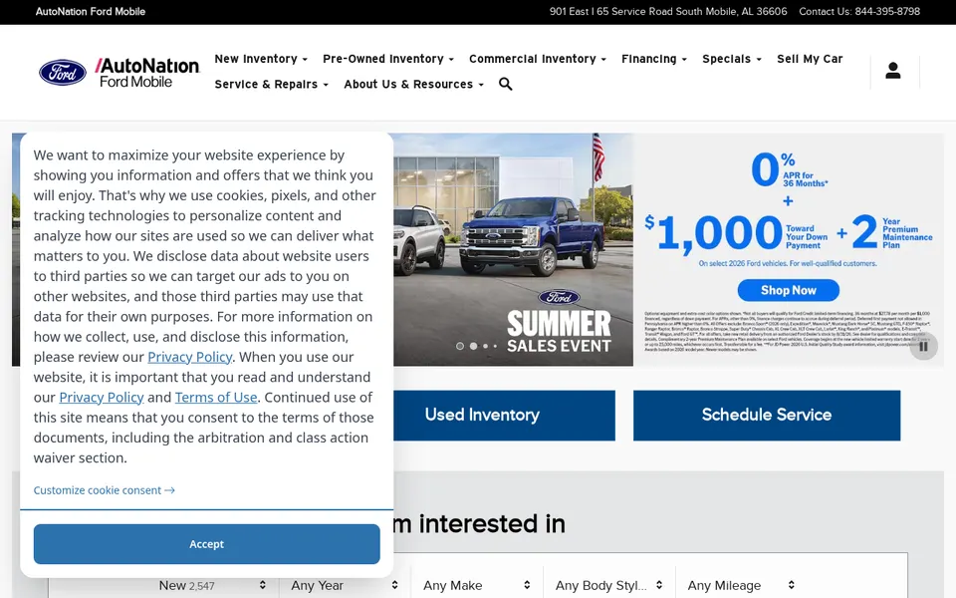Click the Ford oval logo
This screenshot has width=956, height=598.
(63, 73)
